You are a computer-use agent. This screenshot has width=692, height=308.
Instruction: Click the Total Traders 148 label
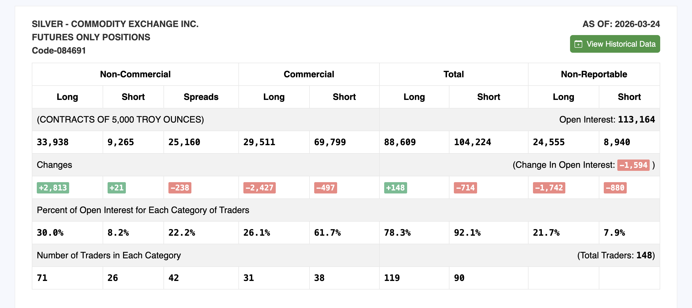[x=616, y=255]
